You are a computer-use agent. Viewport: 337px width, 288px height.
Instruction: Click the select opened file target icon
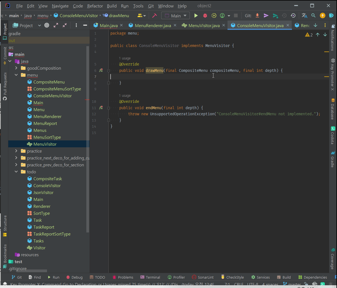coord(47,25)
